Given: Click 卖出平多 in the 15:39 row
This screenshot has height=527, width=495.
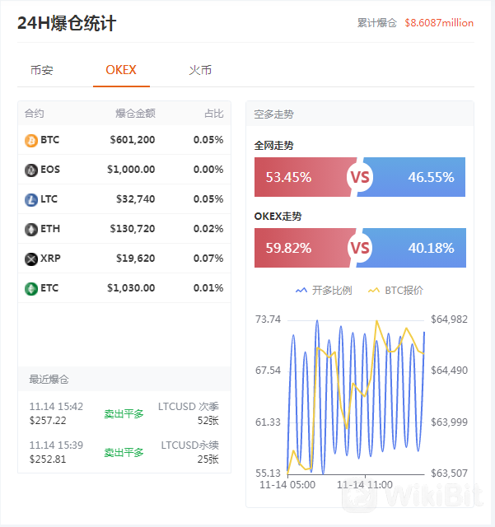Looking at the screenshot, I should point(124,452).
